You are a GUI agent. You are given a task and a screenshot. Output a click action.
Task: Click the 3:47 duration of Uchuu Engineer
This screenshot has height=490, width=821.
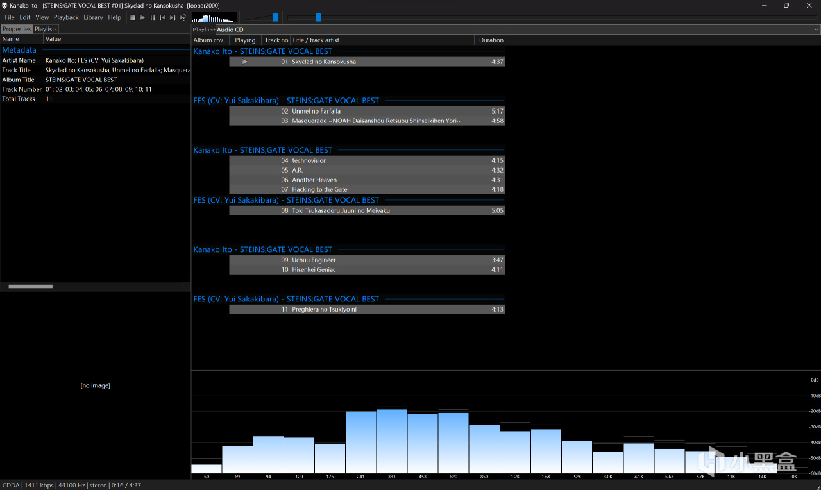[x=497, y=260]
